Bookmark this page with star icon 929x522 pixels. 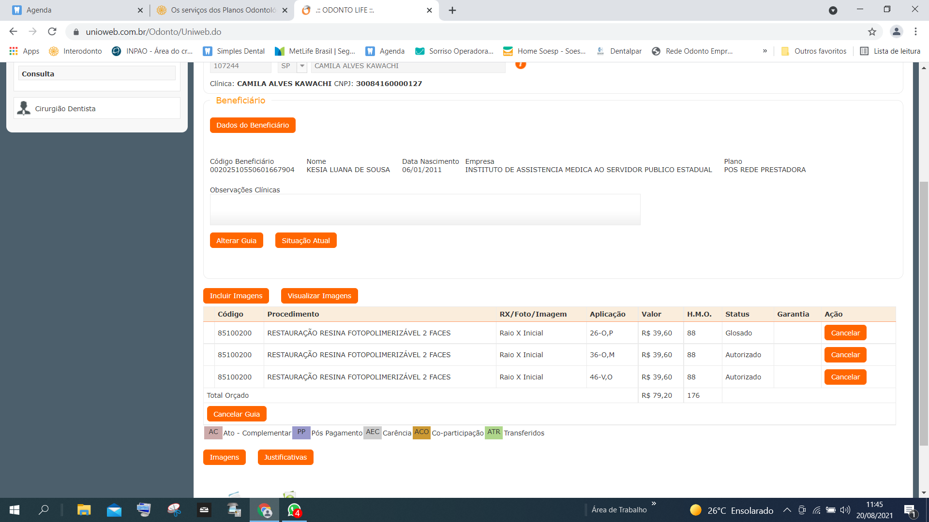pos(872,32)
